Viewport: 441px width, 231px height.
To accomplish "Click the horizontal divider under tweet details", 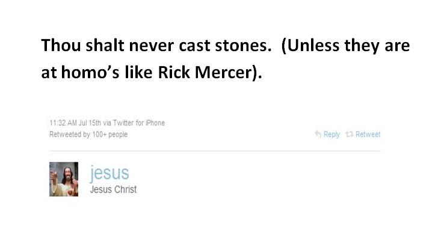I will (215, 151).
